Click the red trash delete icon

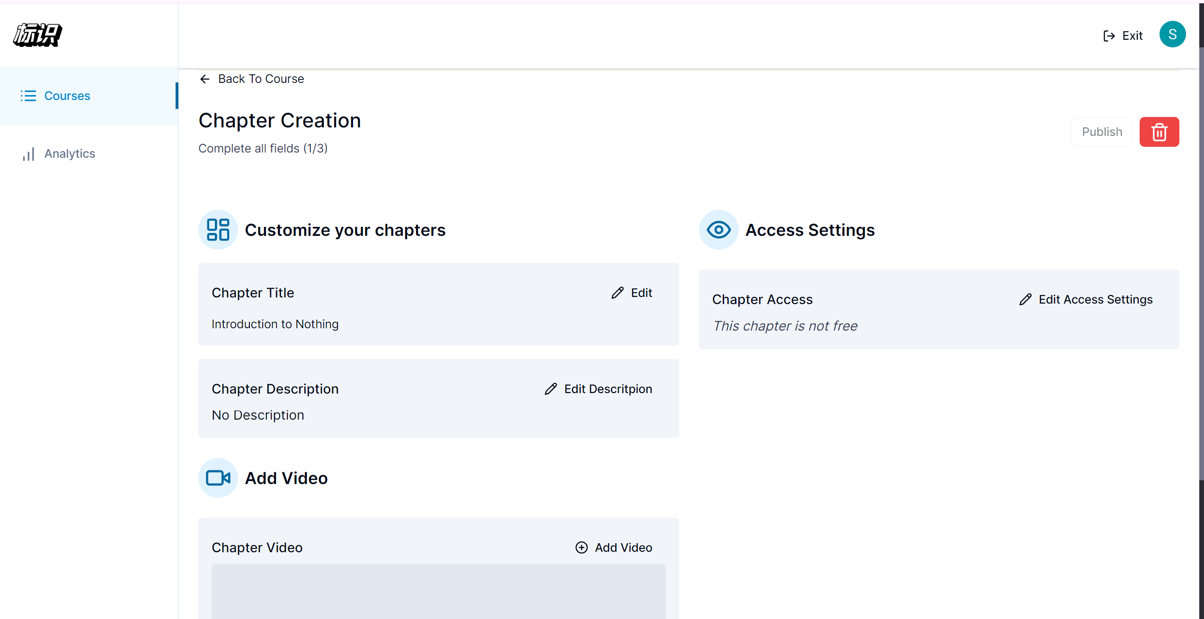[1159, 132]
